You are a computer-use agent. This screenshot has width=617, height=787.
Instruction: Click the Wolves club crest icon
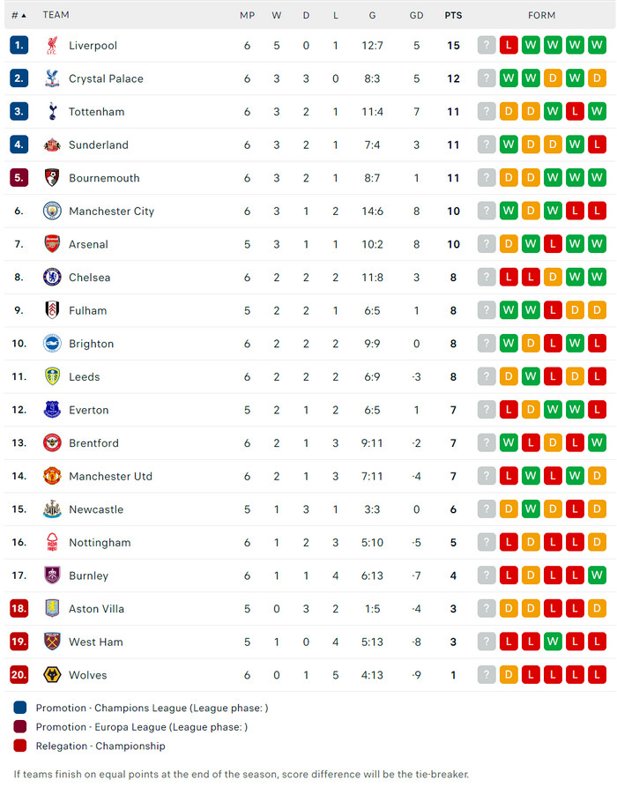click(x=52, y=675)
